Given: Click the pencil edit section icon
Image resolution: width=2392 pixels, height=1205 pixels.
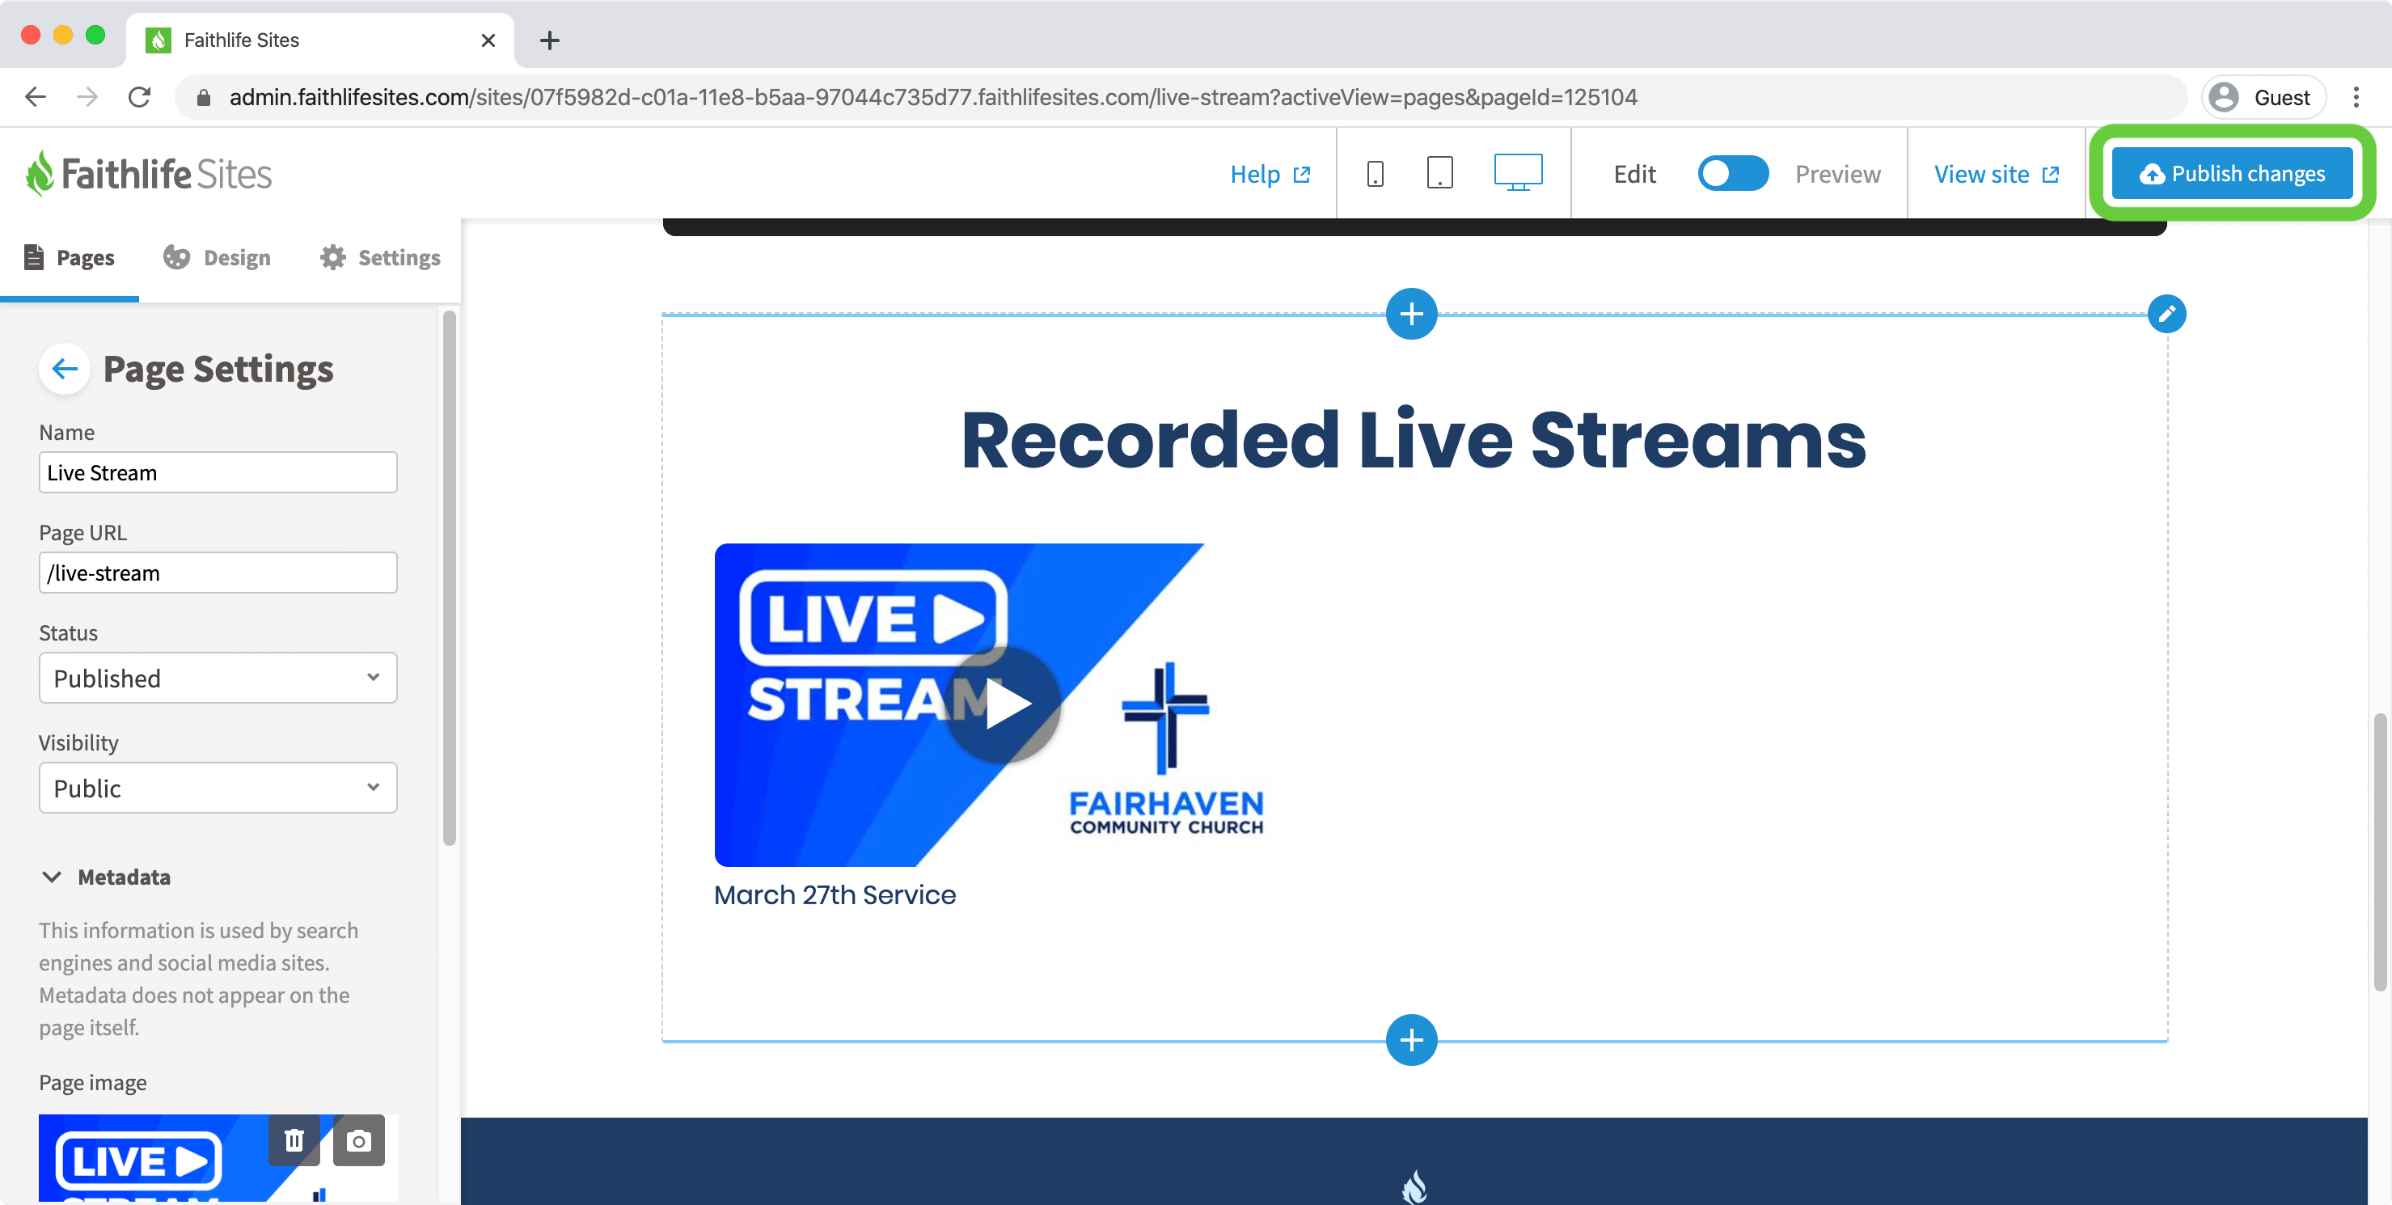Looking at the screenshot, I should [2166, 314].
